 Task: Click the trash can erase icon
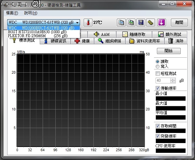(x=171, y=41)
